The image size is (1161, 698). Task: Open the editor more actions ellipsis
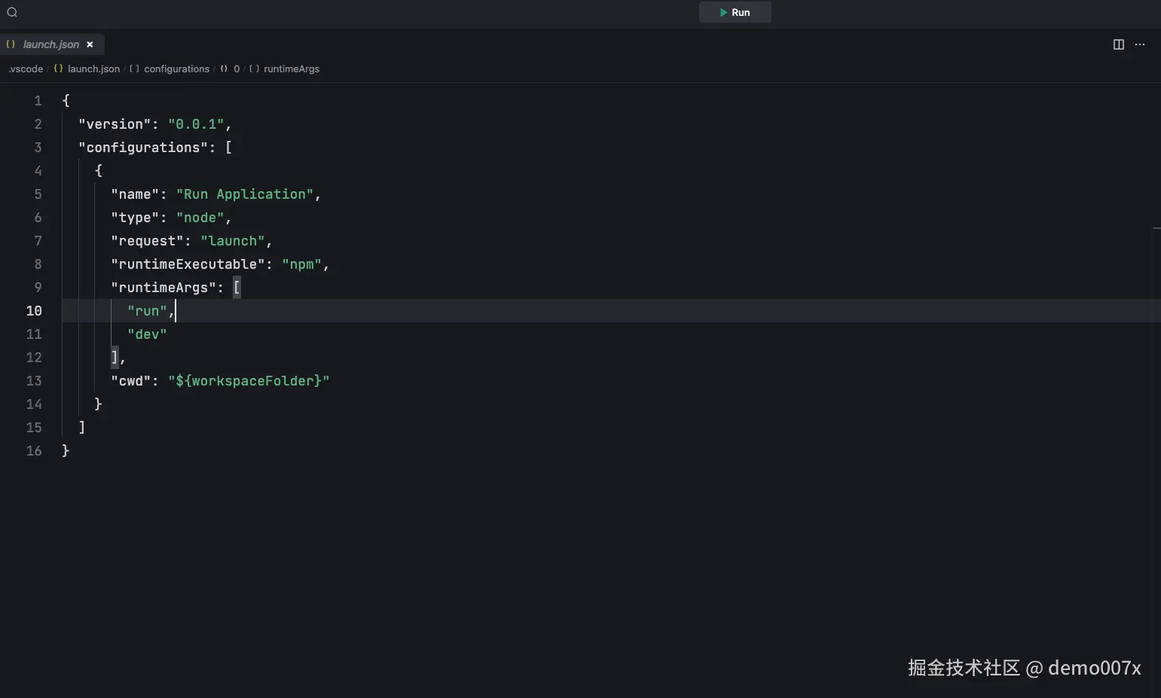[1140, 44]
